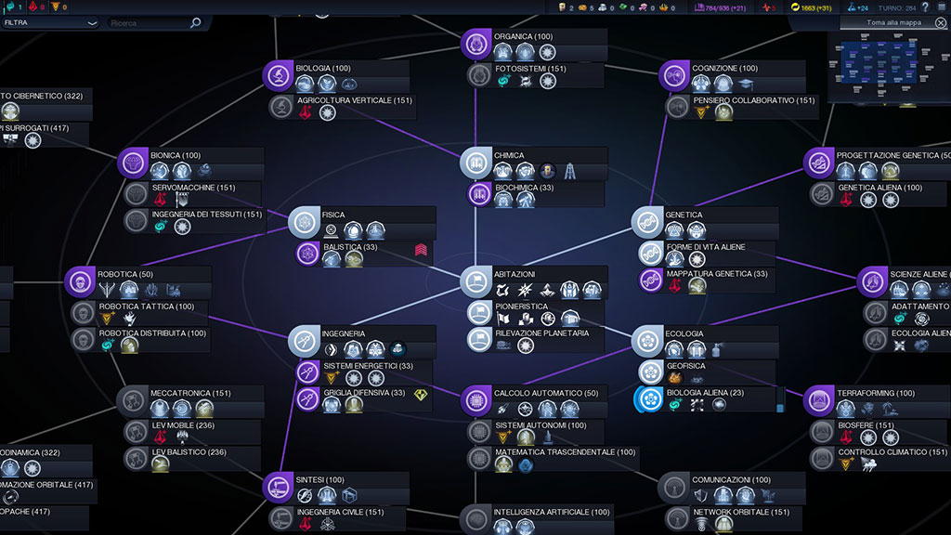Screen dimensions: 951x535
Task: Click the "SISTEMI AUTONOMI (100)" label
Action: tap(541, 425)
